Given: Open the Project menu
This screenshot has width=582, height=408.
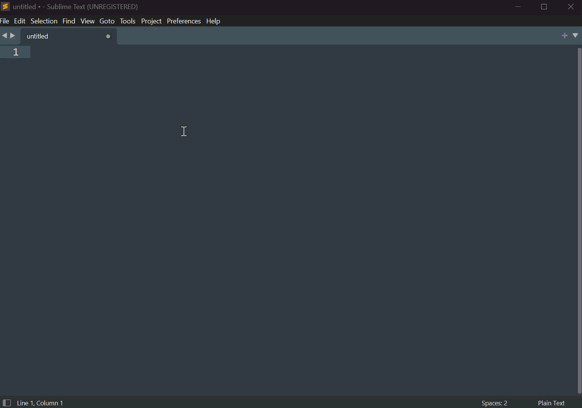Looking at the screenshot, I should [151, 21].
